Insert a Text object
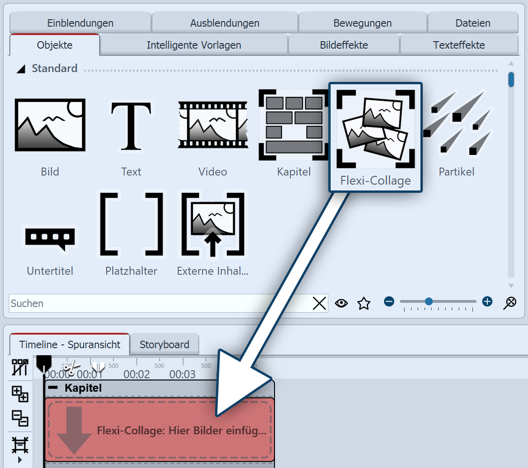The height and width of the screenshot is (468, 528). pyautogui.click(x=131, y=125)
